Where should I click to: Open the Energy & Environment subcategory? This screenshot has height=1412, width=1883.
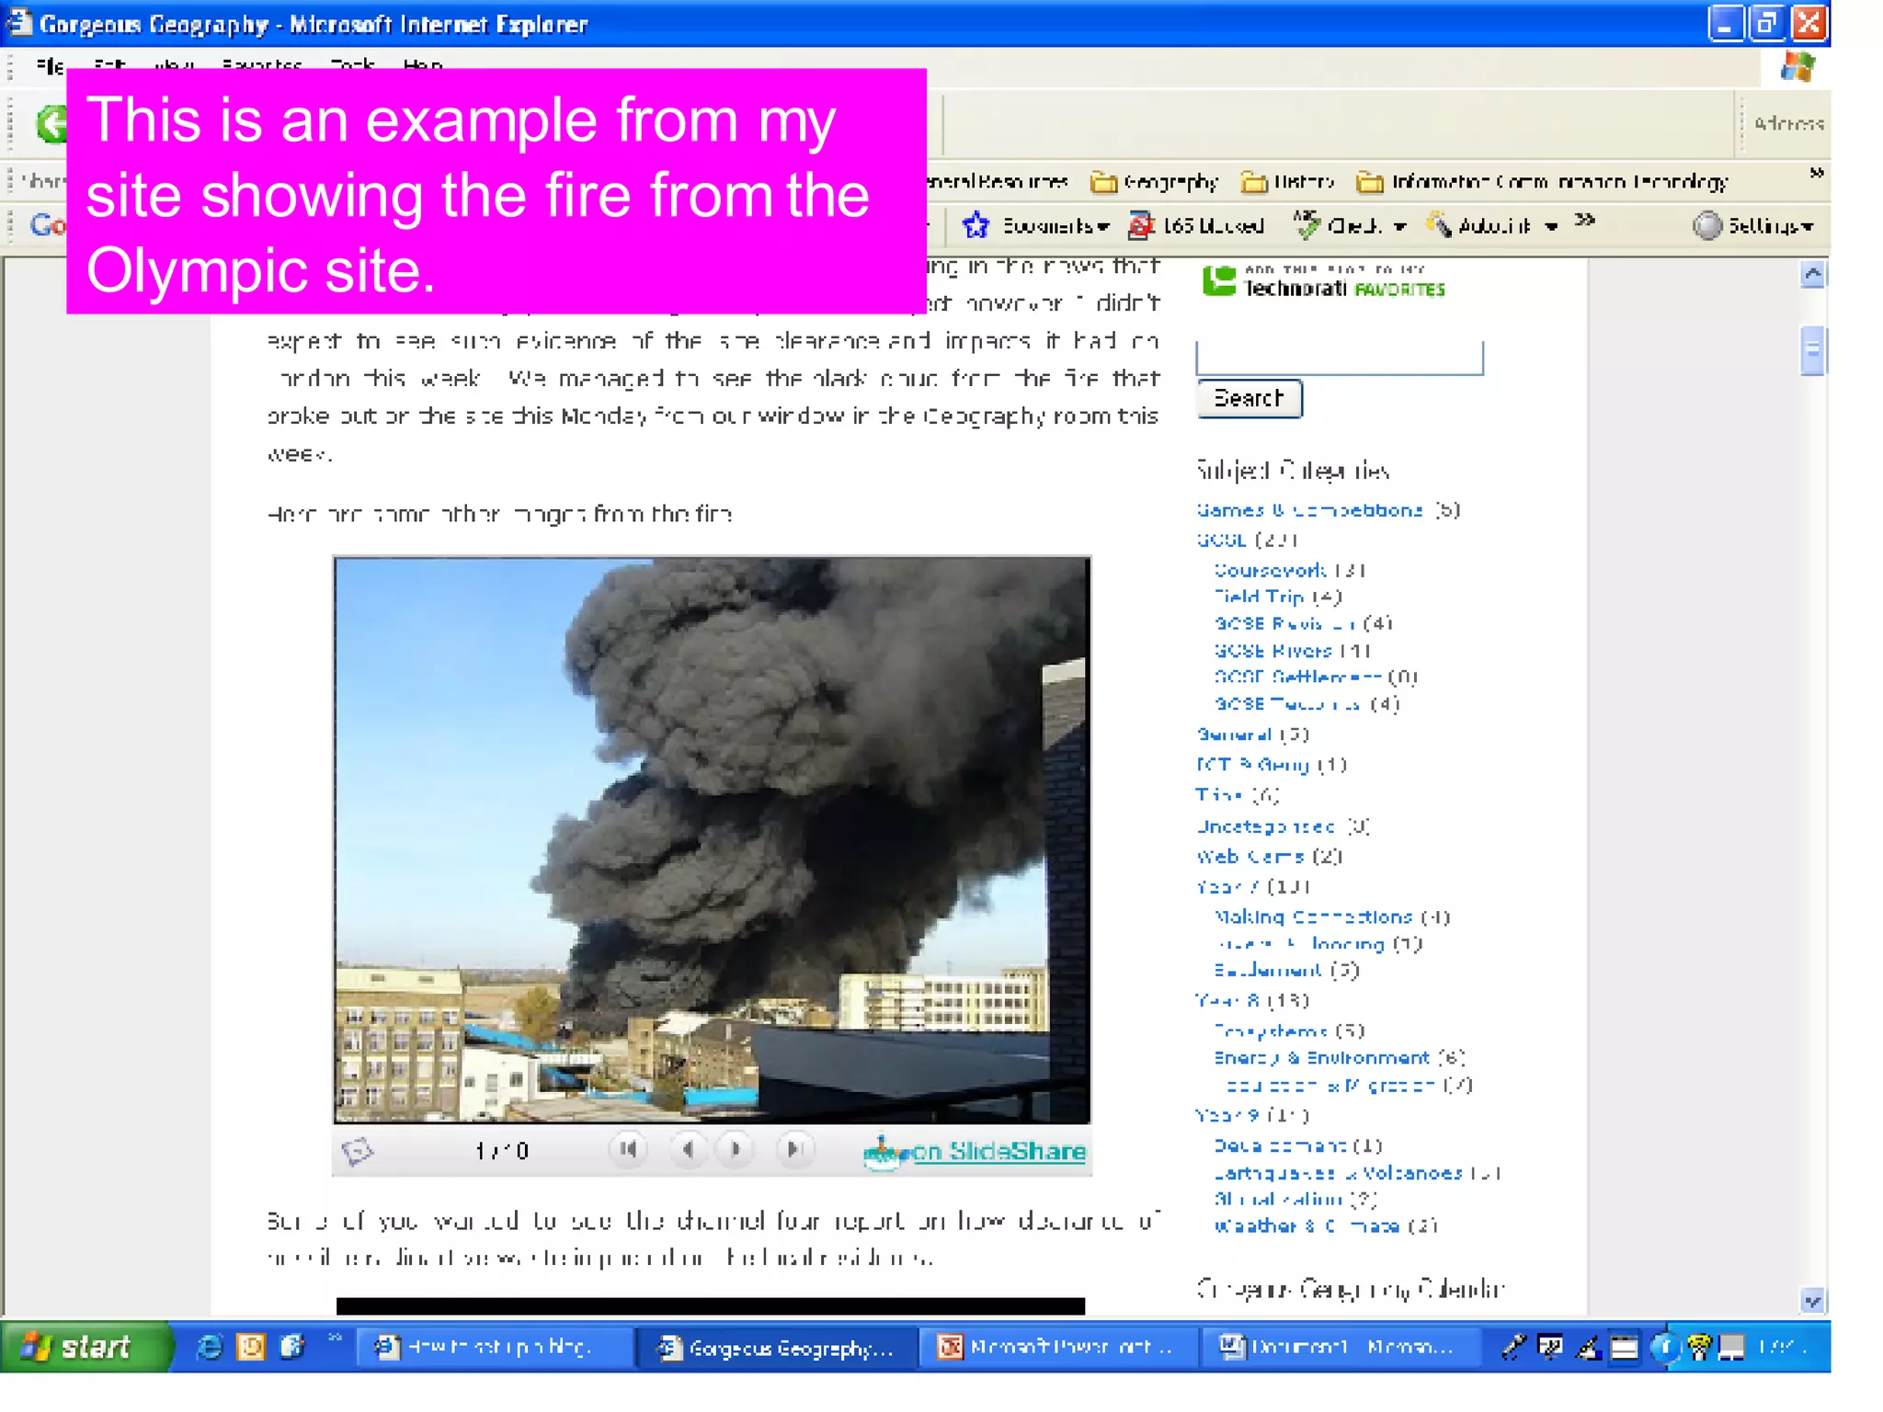click(1322, 1058)
